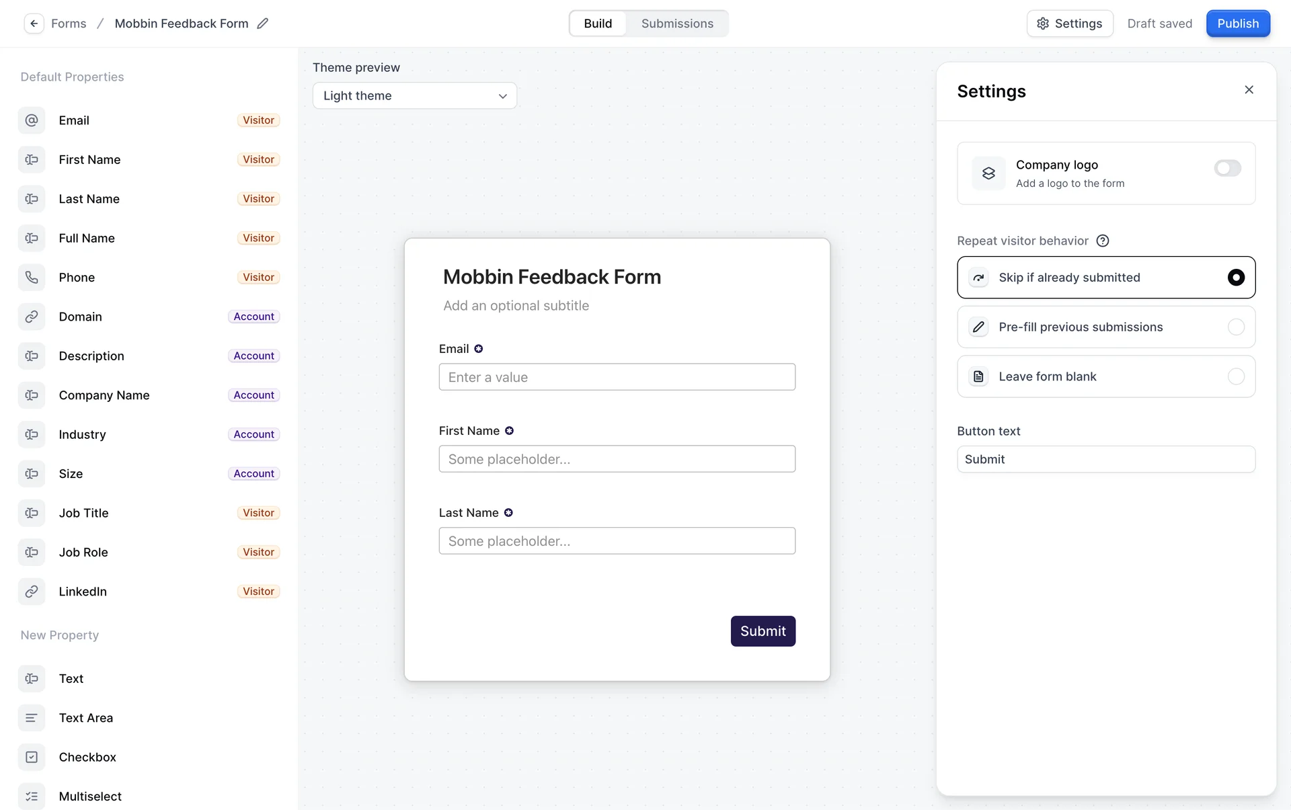Click the Email @ property icon
This screenshot has width=1291, height=810.
[32, 120]
